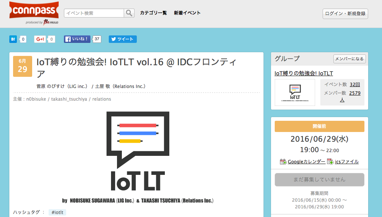Image resolution: width=382 pixels, height=217 pixels.
Task: Click the #iotlt hashtag
Action: 57,213
